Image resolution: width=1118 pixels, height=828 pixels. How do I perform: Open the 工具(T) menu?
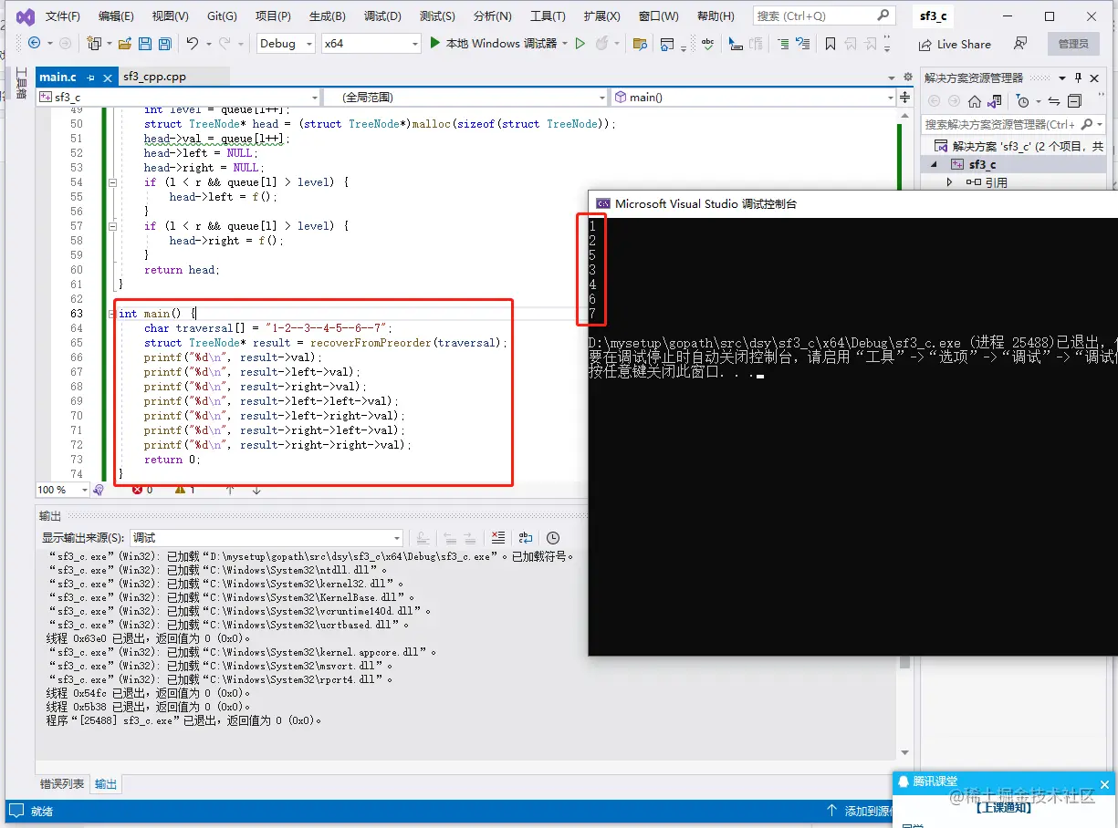click(x=548, y=16)
